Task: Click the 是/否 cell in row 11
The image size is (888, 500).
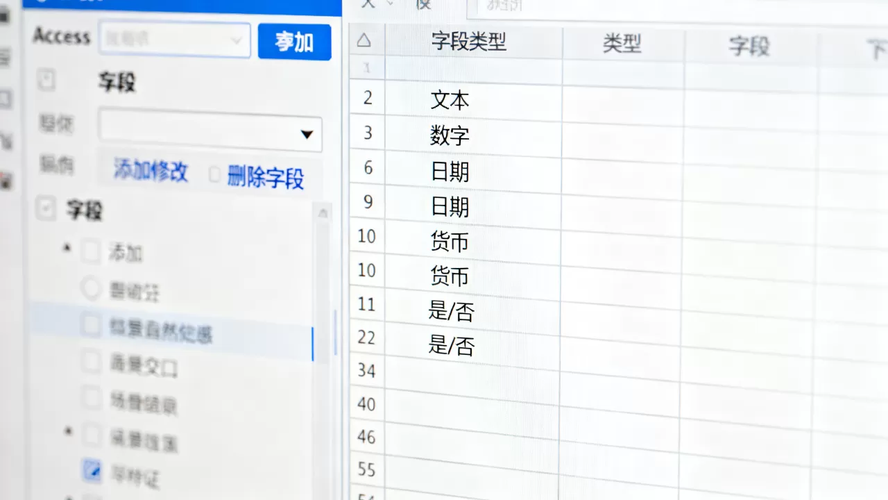Action: 473,310
